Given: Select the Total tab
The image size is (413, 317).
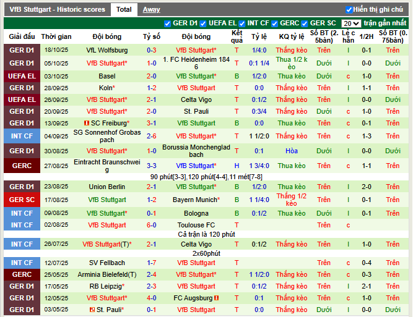Looking at the screenshot, I should pyautogui.click(x=124, y=10).
